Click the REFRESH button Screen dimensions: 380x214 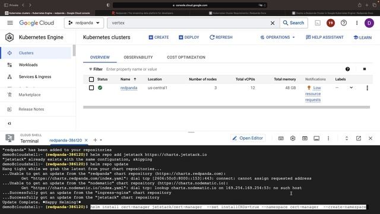221,37
